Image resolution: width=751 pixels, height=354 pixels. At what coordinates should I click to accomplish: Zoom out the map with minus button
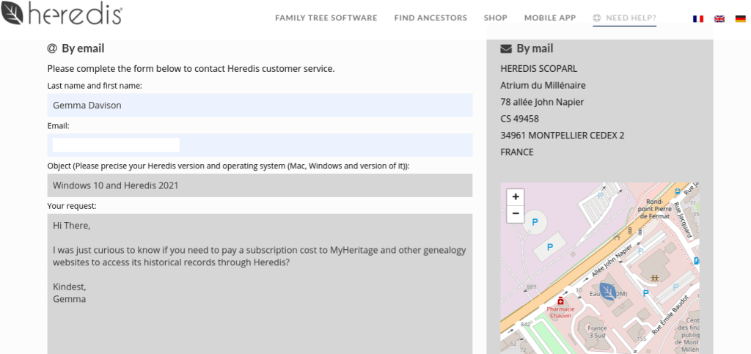pos(516,214)
